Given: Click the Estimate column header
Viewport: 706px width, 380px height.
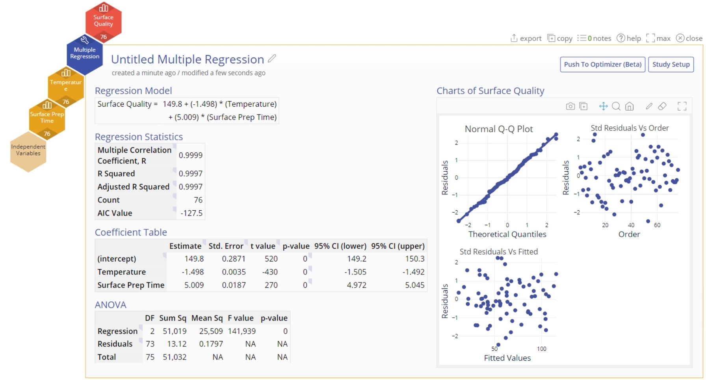Looking at the screenshot, I should (x=185, y=246).
